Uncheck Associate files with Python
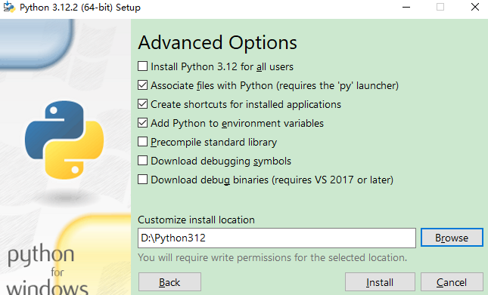 coord(142,85)
